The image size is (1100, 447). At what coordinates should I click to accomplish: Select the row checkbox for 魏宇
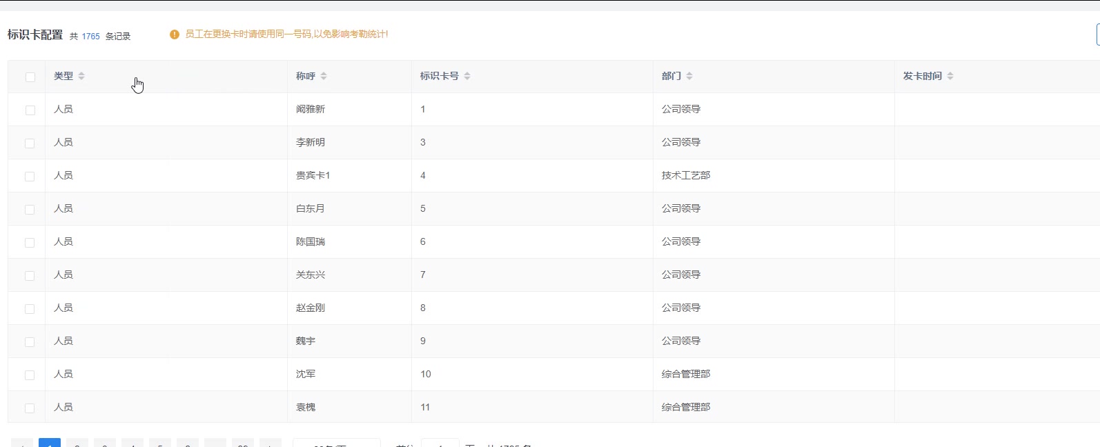(30, 342)
